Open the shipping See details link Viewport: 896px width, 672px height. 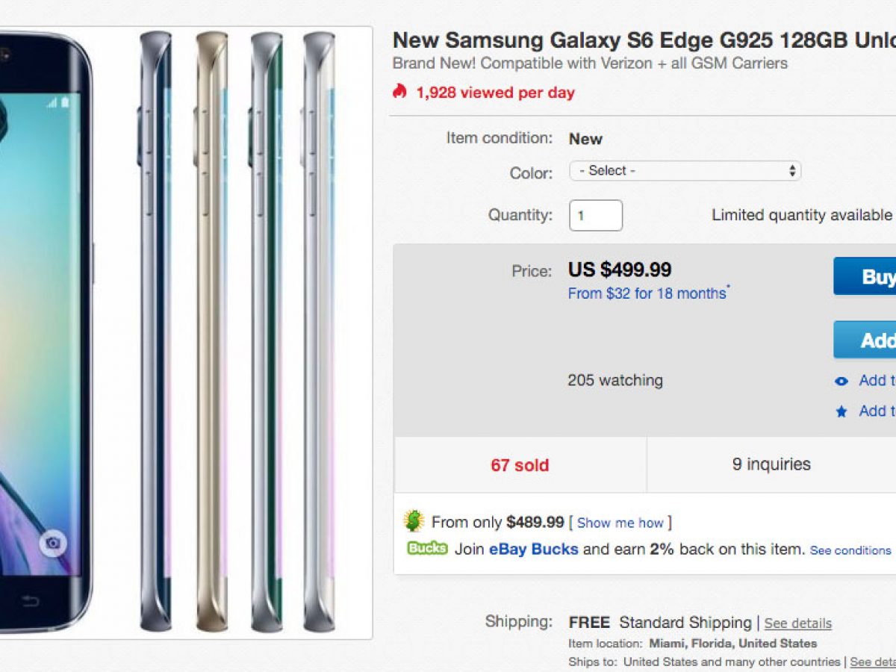pos(797,623)
